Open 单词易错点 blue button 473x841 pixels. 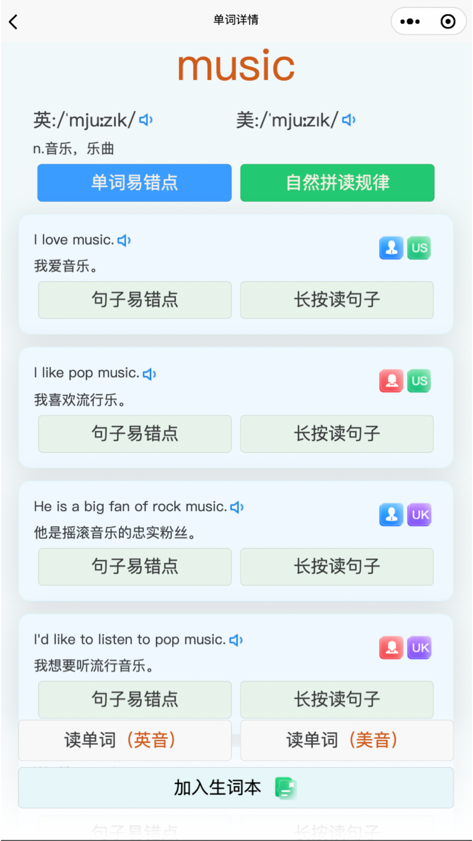(x=134, y=183)
